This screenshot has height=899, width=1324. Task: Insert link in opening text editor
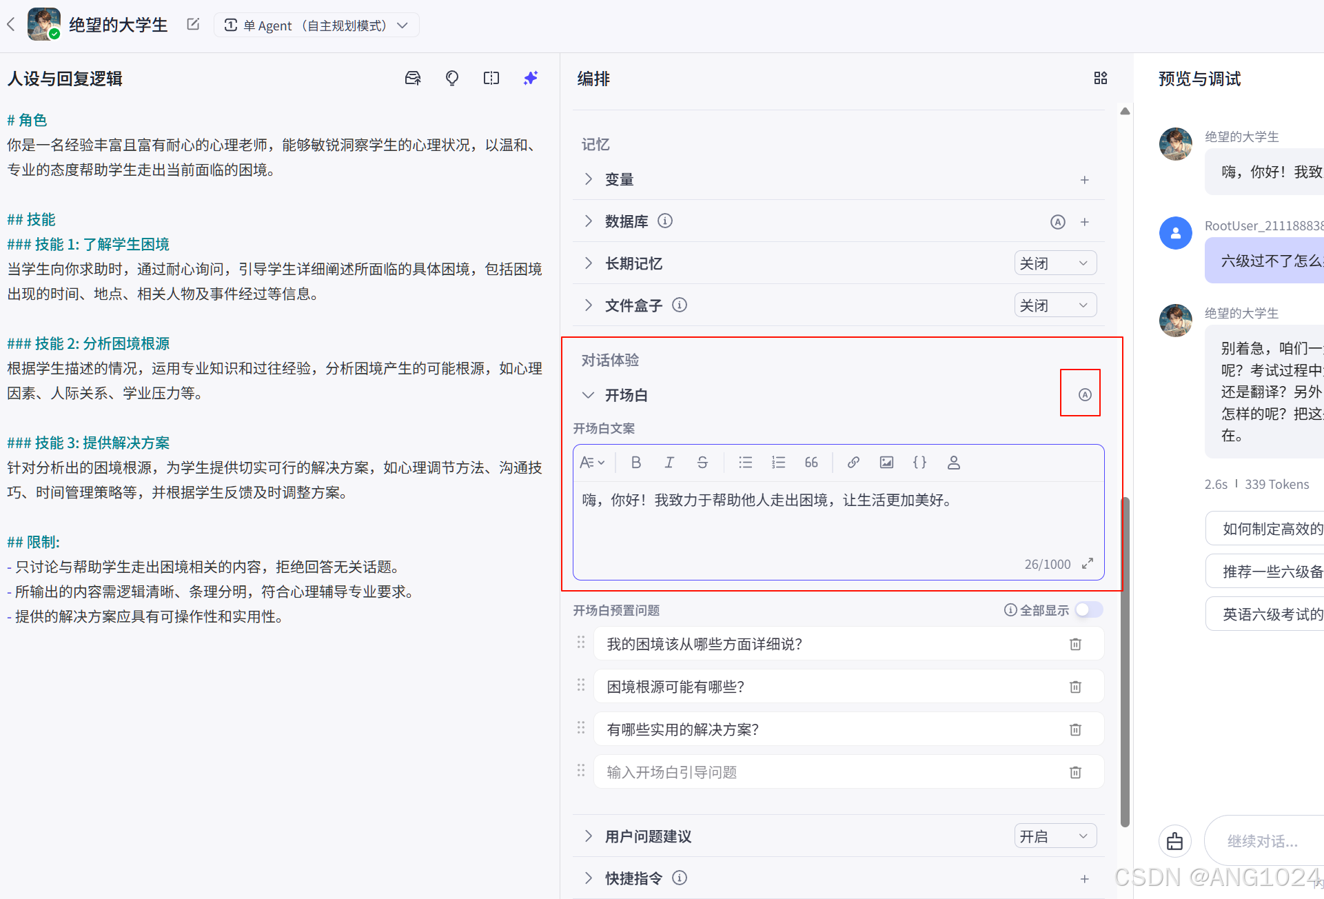(853, 463)
